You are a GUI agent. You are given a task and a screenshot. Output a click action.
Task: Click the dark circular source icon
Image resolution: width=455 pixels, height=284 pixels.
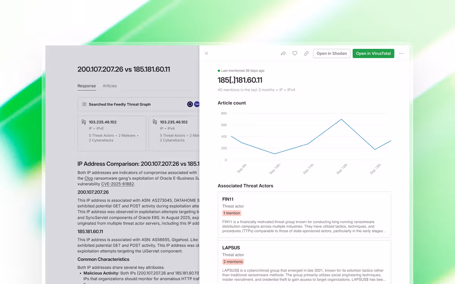[x=190, y=104]
